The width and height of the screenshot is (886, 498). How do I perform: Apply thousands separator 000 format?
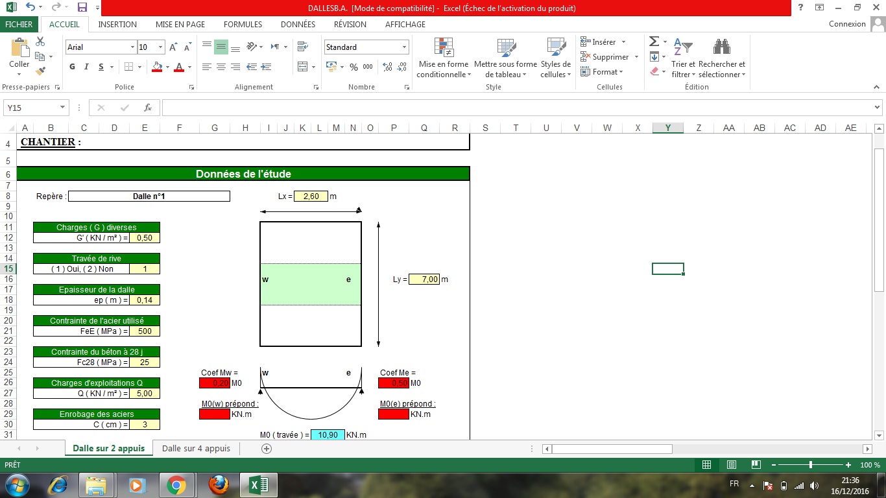[368, 67]
